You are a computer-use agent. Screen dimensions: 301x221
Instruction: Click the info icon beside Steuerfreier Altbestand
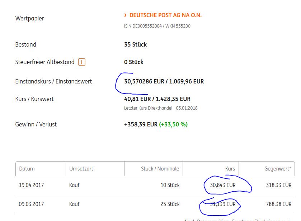[82, 62]
